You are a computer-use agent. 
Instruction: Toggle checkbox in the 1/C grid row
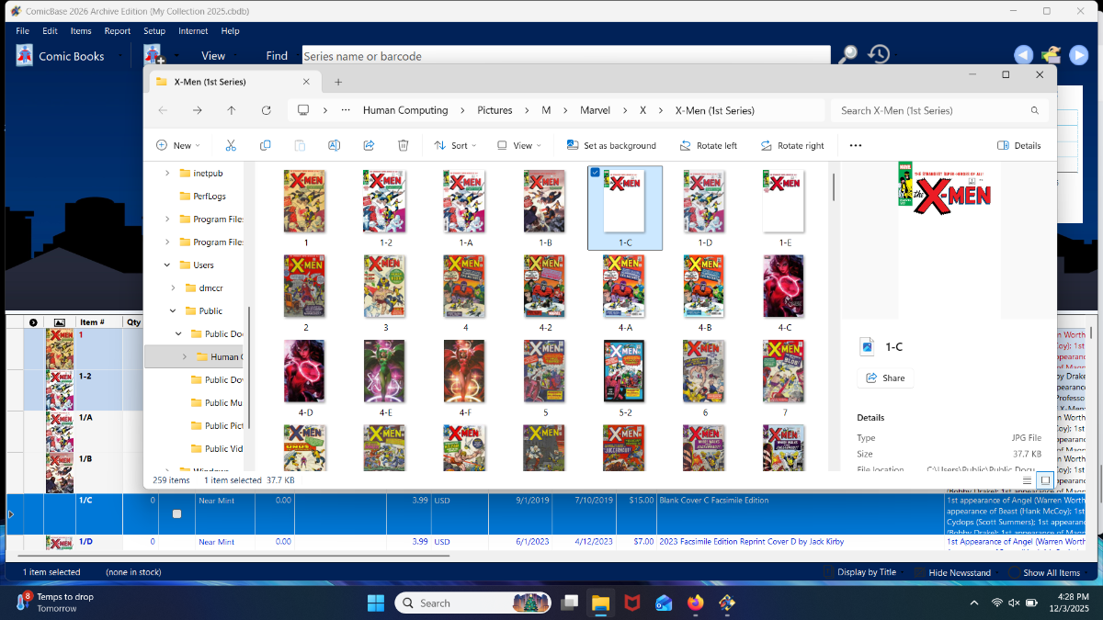tap(177, 513)
